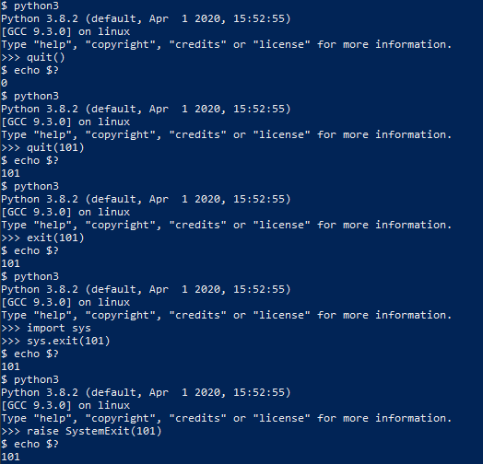Click the last echo $? command

[29, 444]
